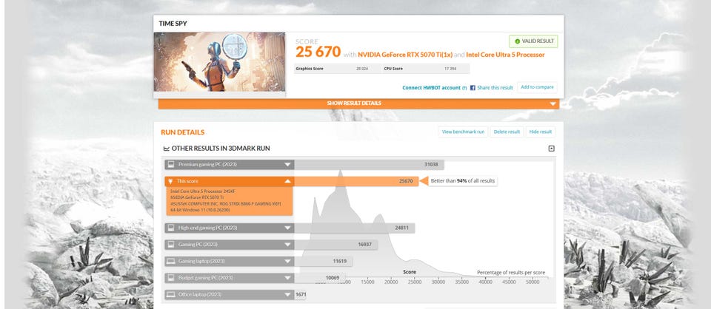Screen dimensions: 711x309
Task: Click the laptop icon on Gaming laptop row
Action: 171,261
